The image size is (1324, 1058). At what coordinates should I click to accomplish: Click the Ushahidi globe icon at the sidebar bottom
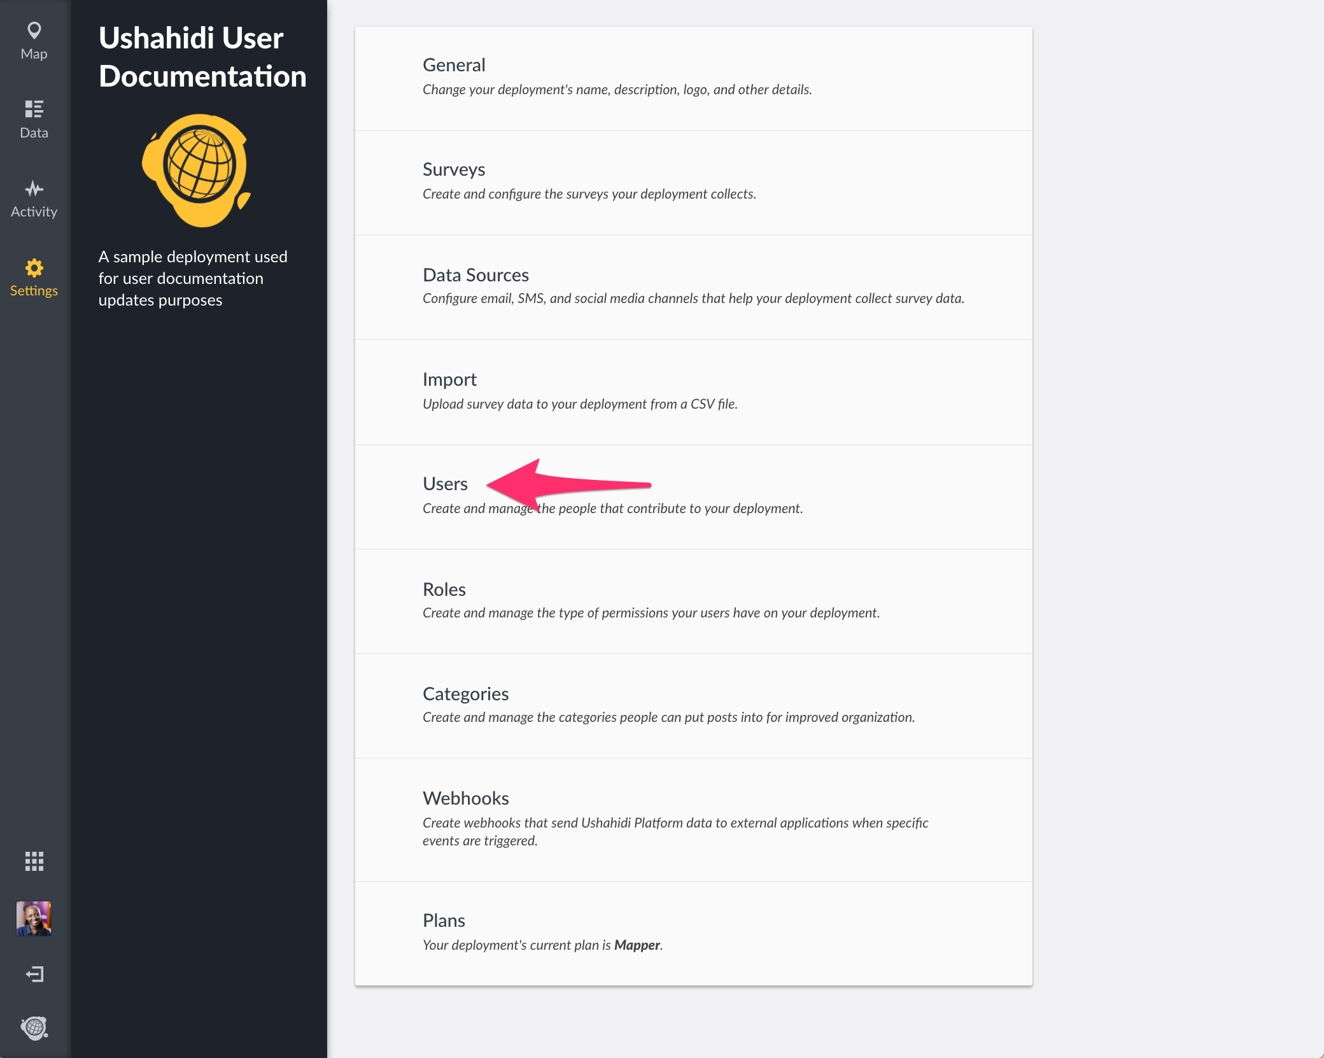(34, 1027)
